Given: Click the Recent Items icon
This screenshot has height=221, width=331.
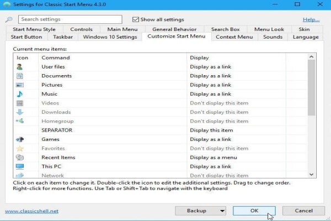Looking at the screenshot, I should (x=20, y=157).
